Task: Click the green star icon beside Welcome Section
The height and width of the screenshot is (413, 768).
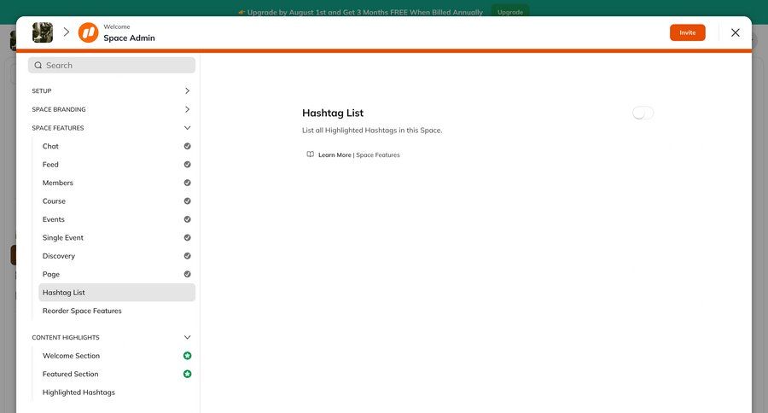Action: pyautogui.click(x=187, y=356)
